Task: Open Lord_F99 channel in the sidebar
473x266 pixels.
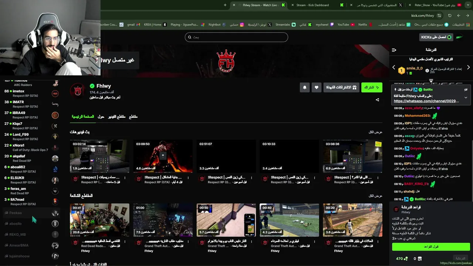Action: [x=31, y=137]
